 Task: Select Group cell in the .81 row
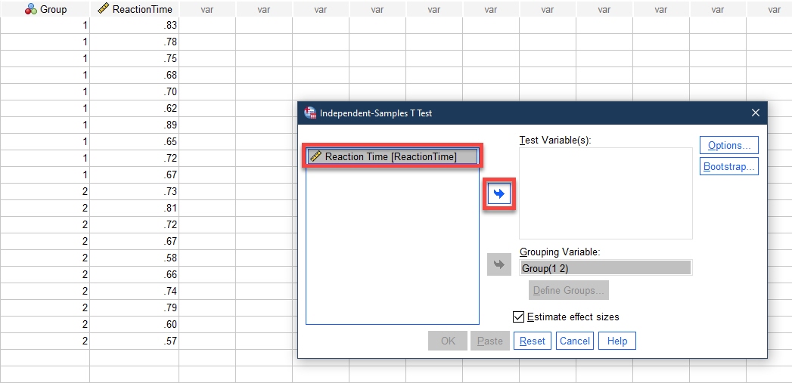click(x=45, y=208)
